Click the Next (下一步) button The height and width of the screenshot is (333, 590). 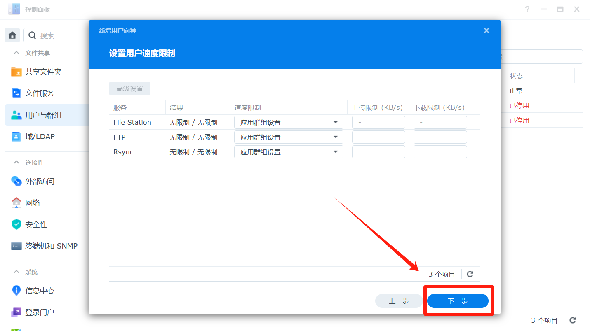458,301
